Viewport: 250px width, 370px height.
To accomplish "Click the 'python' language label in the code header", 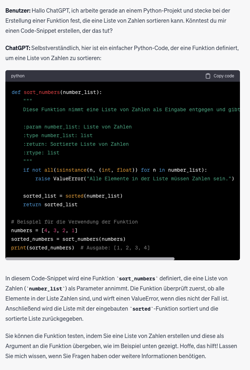I will [x=18, y=76].
